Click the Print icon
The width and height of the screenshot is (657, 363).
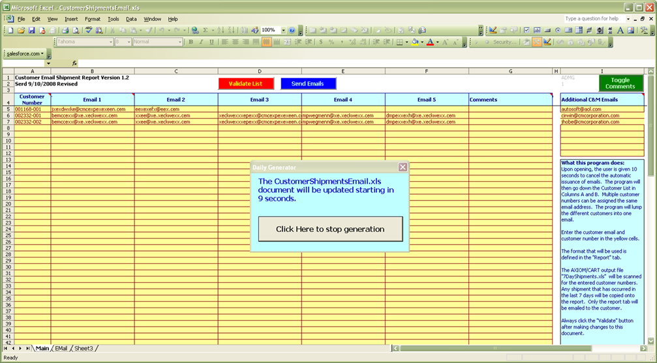[x=65, y=30]
